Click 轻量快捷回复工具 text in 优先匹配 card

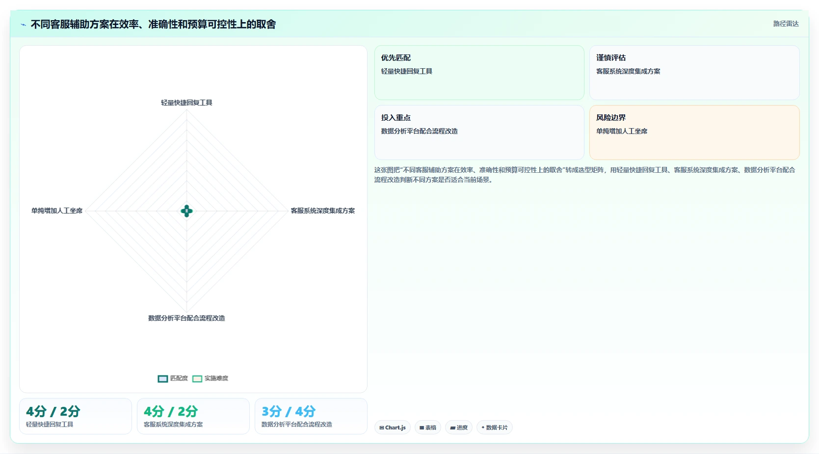pos(407,71)
